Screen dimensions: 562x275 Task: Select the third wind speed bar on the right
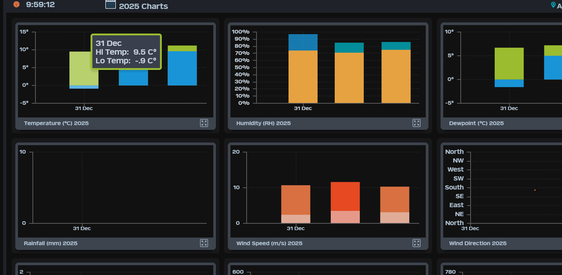pyautogui.click(x=395, y=205)
